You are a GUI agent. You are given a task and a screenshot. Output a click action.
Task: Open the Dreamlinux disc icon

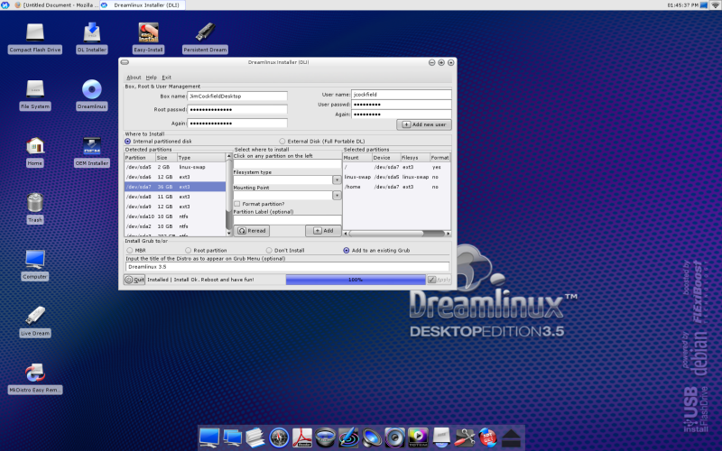[x=92, y=89]
